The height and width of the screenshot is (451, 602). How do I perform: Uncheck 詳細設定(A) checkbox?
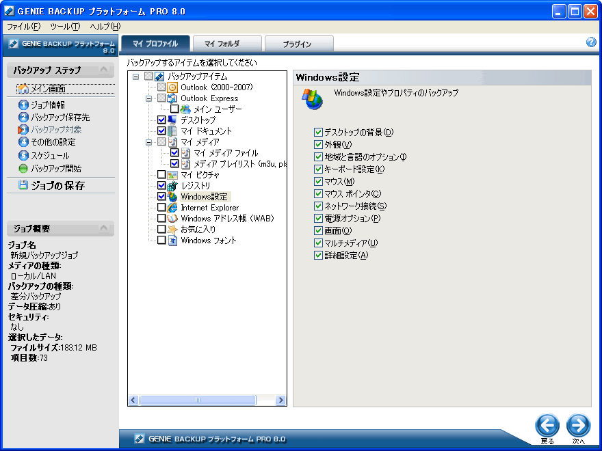(318, 255)
